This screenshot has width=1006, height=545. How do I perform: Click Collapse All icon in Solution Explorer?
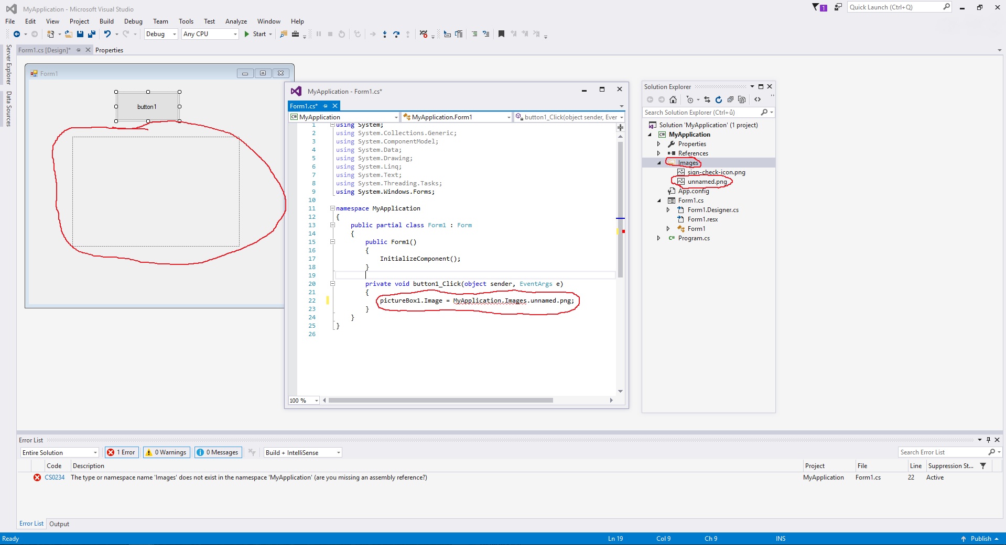click(x=730, y=99)
